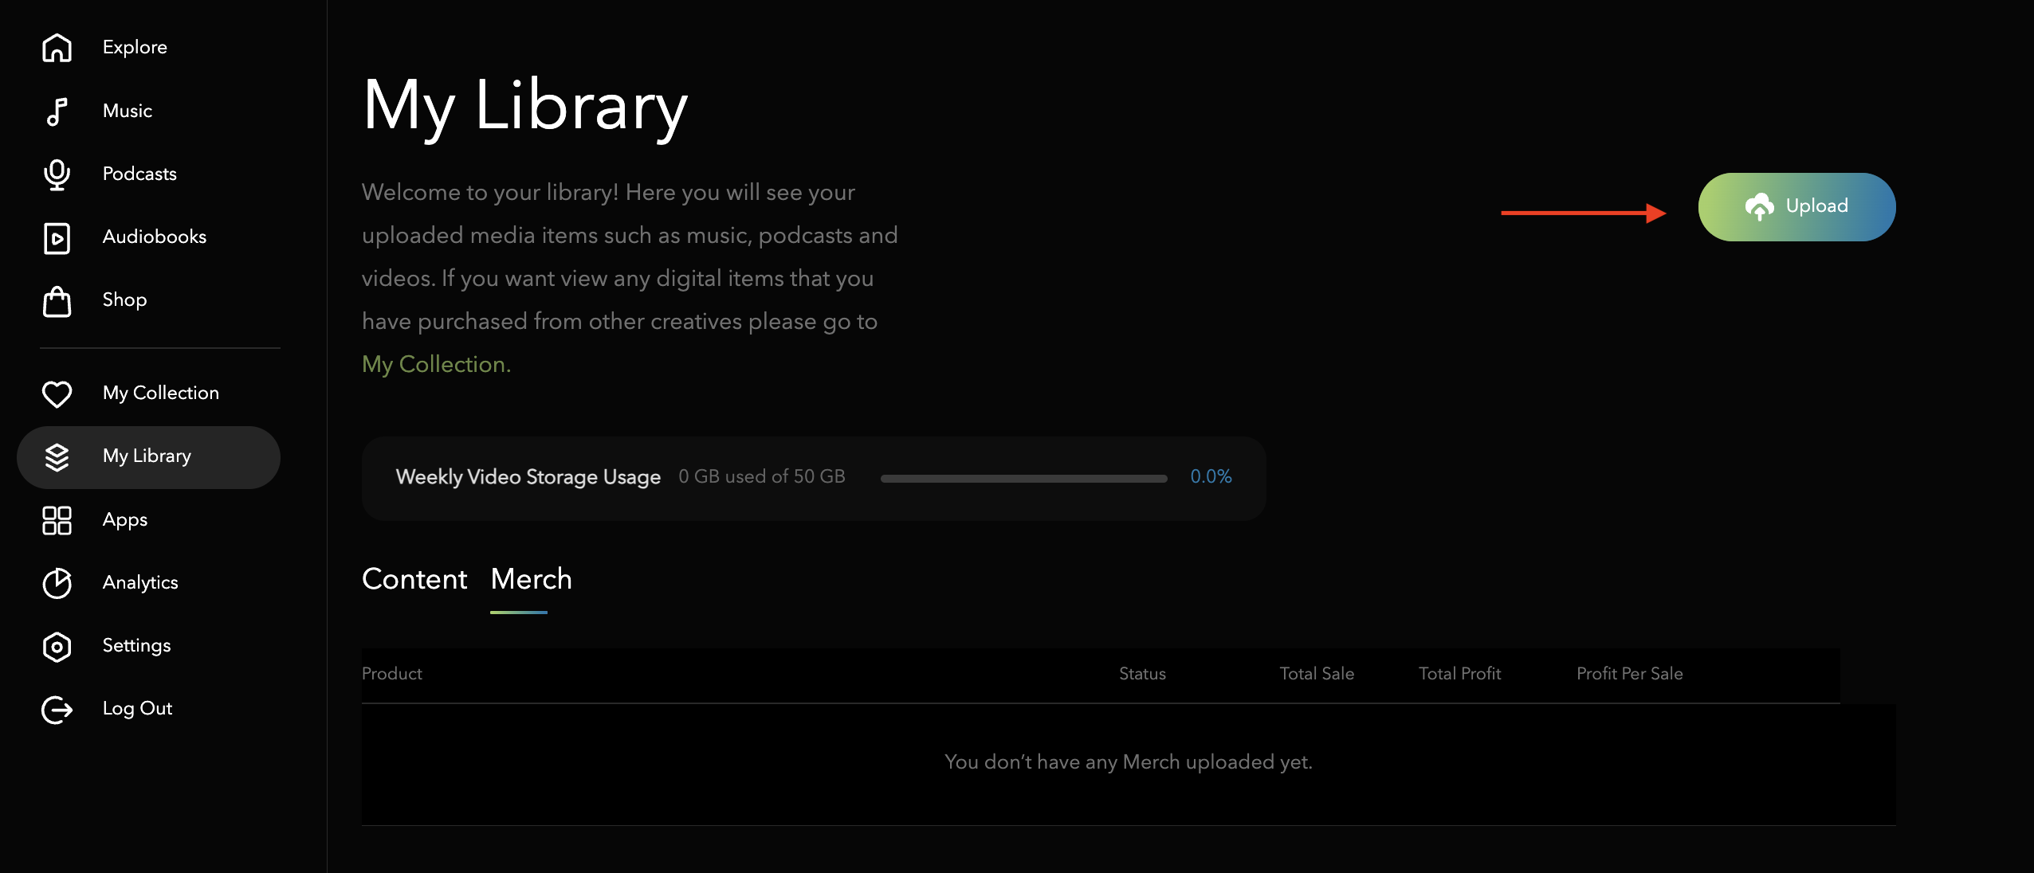Click the Log Out arrow icon
Screen dimensions: 2034x873
tap(57, 710)
